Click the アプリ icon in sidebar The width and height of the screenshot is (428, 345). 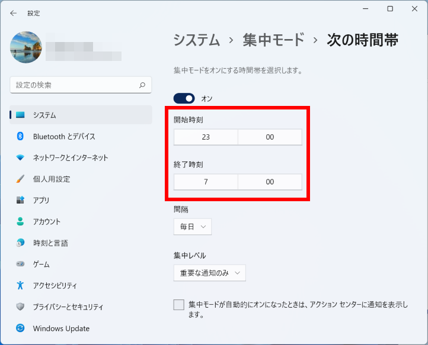20,200
